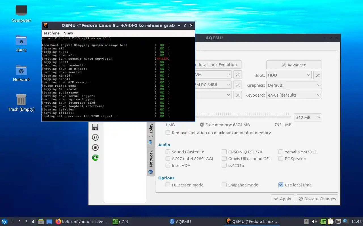363x226 pixels.
Task: Click the Fedora Linux Evolution name button
Action: tap(218, 64)
